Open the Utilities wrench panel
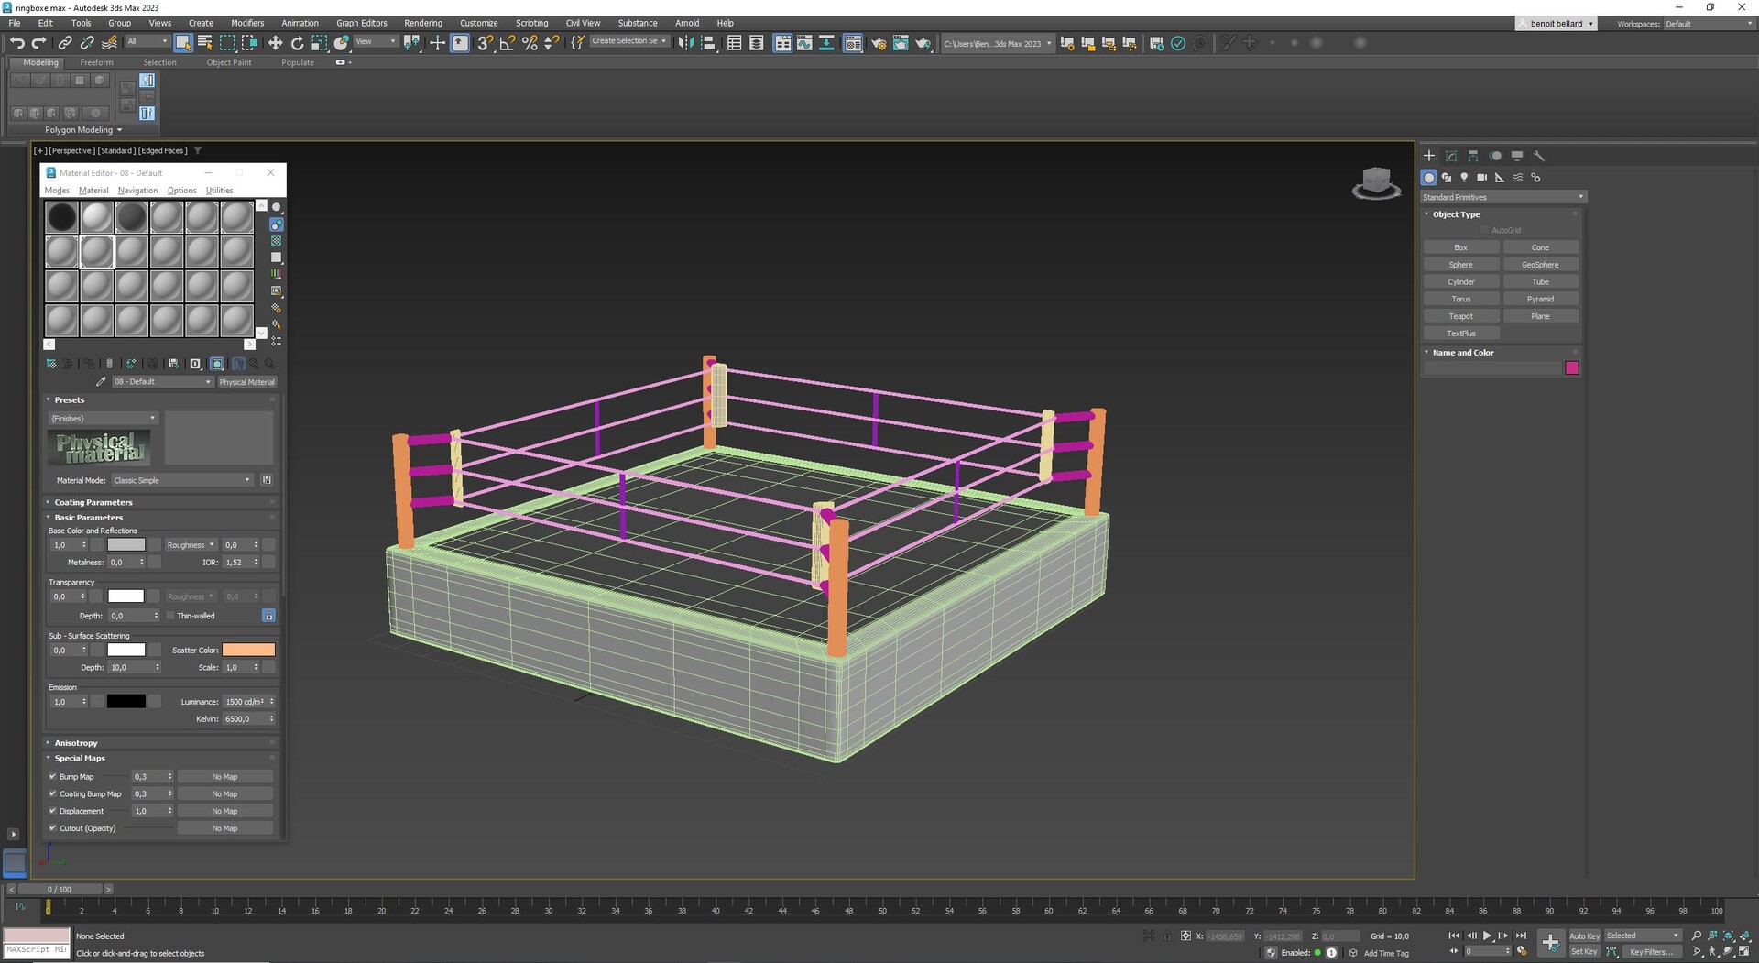The height and width of the screenshot is (963, 1759). [1539, 156]
